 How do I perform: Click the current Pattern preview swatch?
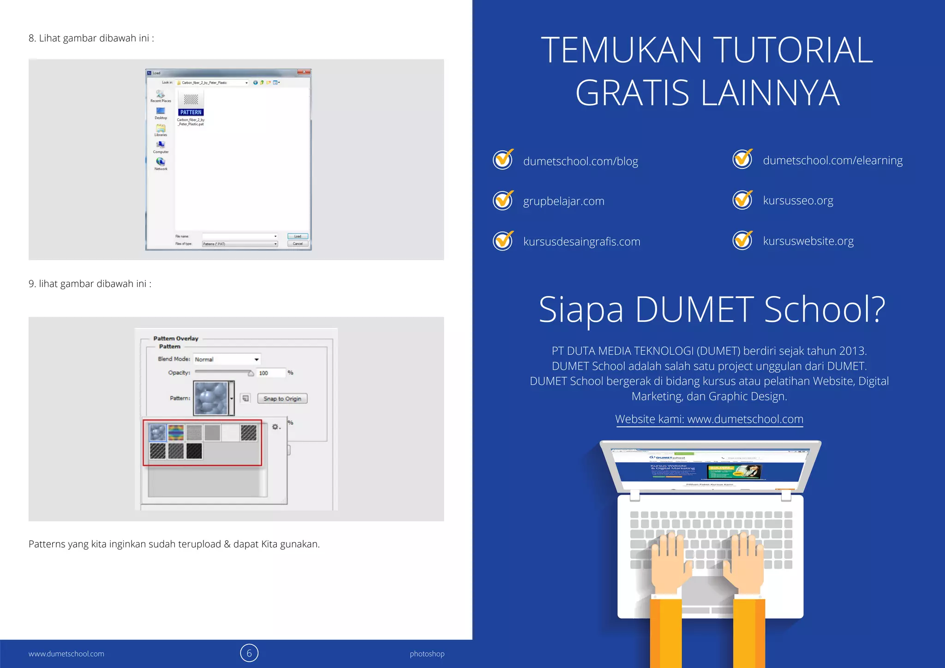(x=211, y=398)
